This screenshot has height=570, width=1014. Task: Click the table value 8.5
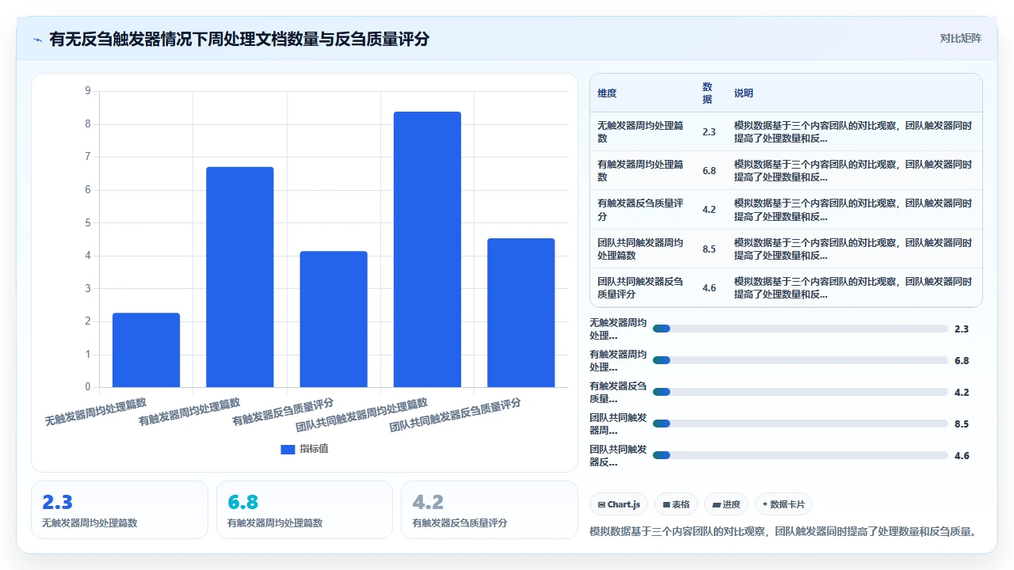point(709,249)
